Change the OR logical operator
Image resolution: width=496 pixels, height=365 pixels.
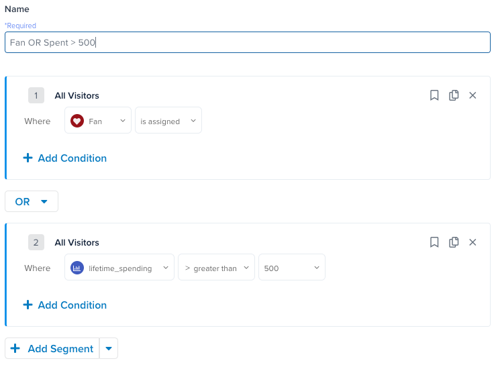pyautogui.click(x=32, y=201)
